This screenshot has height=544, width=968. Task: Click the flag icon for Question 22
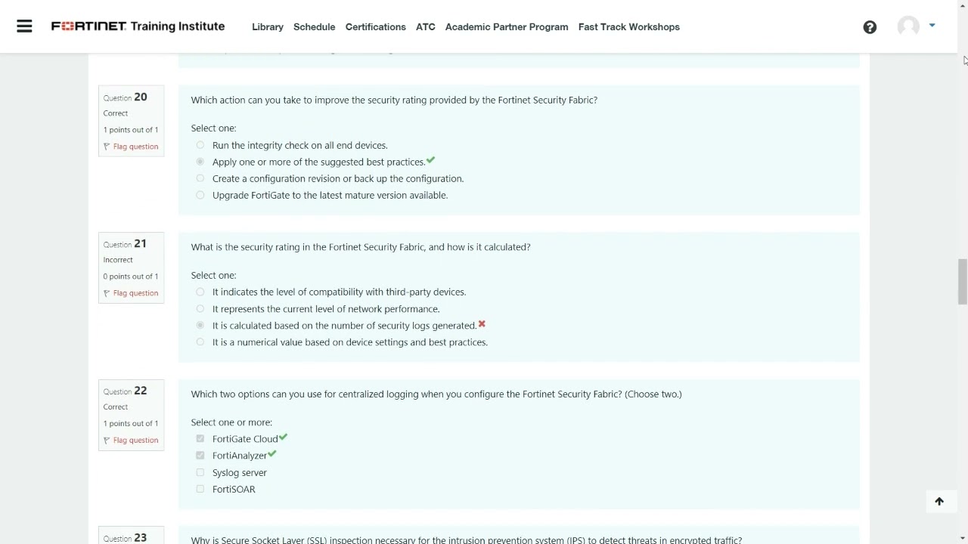[107, 440]
